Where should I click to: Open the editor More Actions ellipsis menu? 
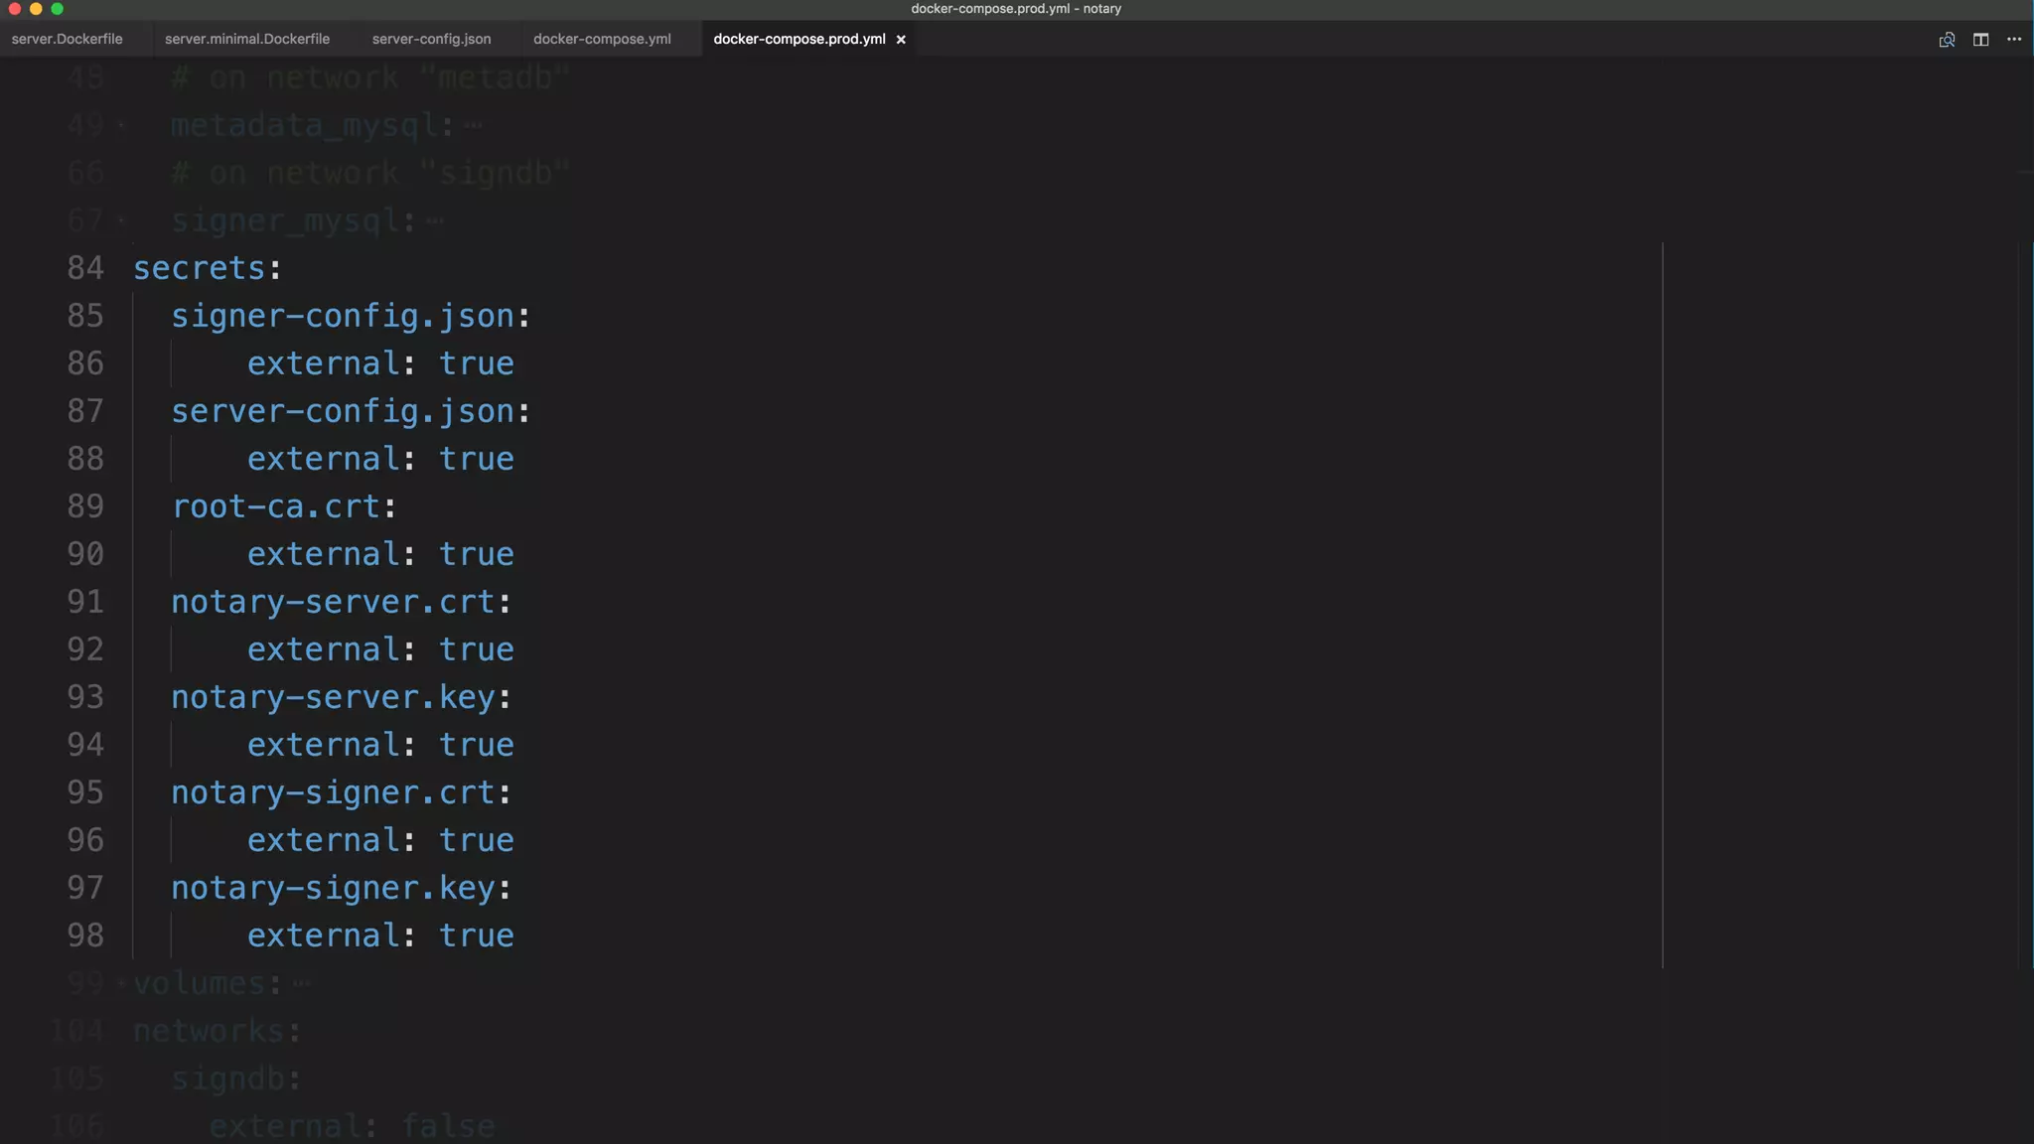(2014, 40)
